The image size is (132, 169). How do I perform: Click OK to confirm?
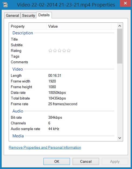pos(57,161)
